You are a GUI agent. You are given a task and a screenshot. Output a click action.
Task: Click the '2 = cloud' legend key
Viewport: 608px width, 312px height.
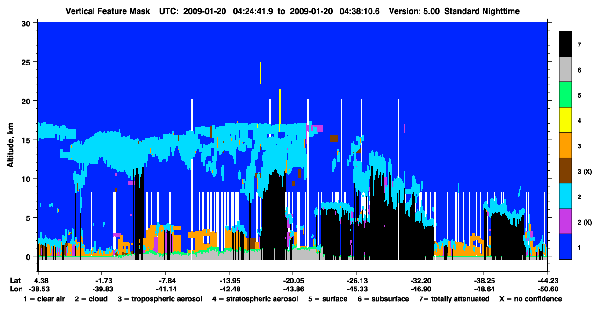(x=91, y=299)
